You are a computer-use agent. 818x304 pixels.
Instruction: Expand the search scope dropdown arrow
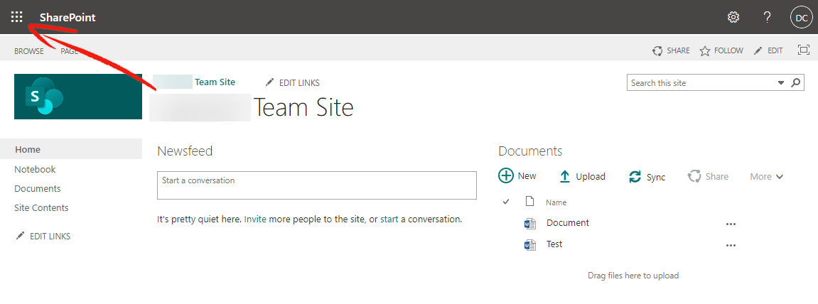coord(781,82)
